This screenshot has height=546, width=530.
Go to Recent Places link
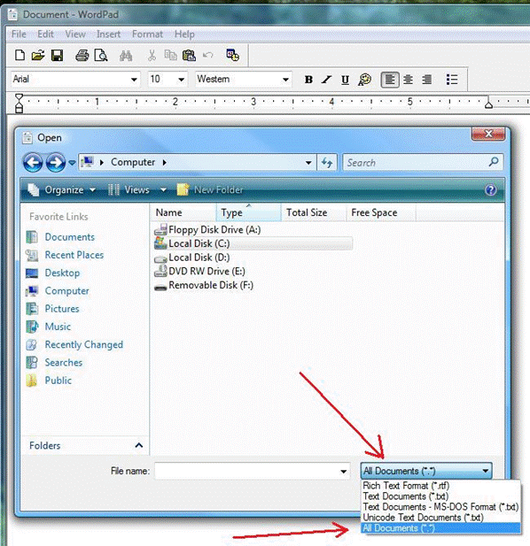click(74, 255)
